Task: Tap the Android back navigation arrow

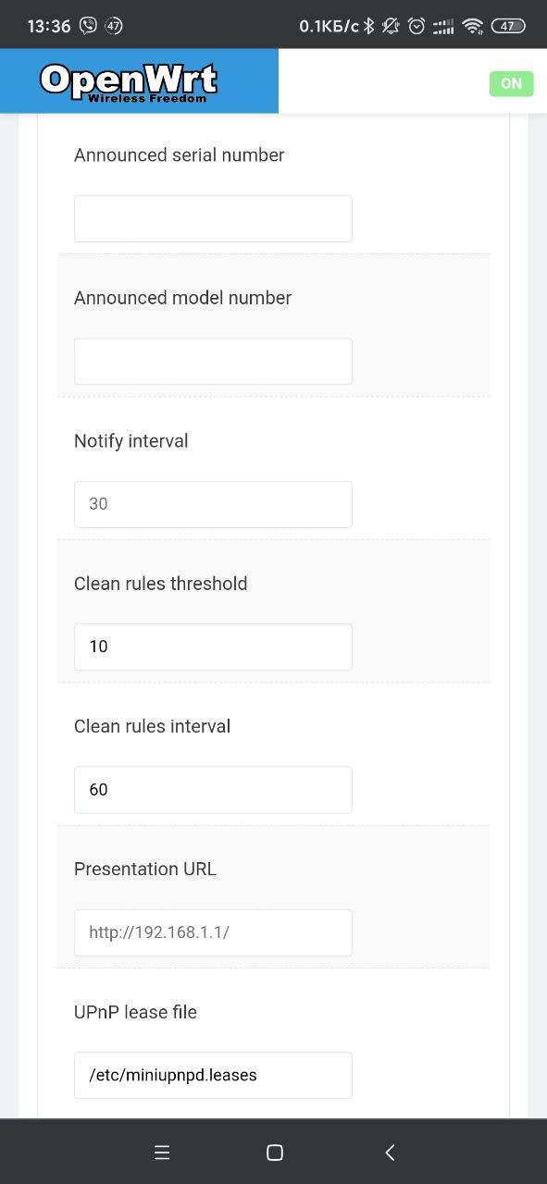Action: (390, 1152)
